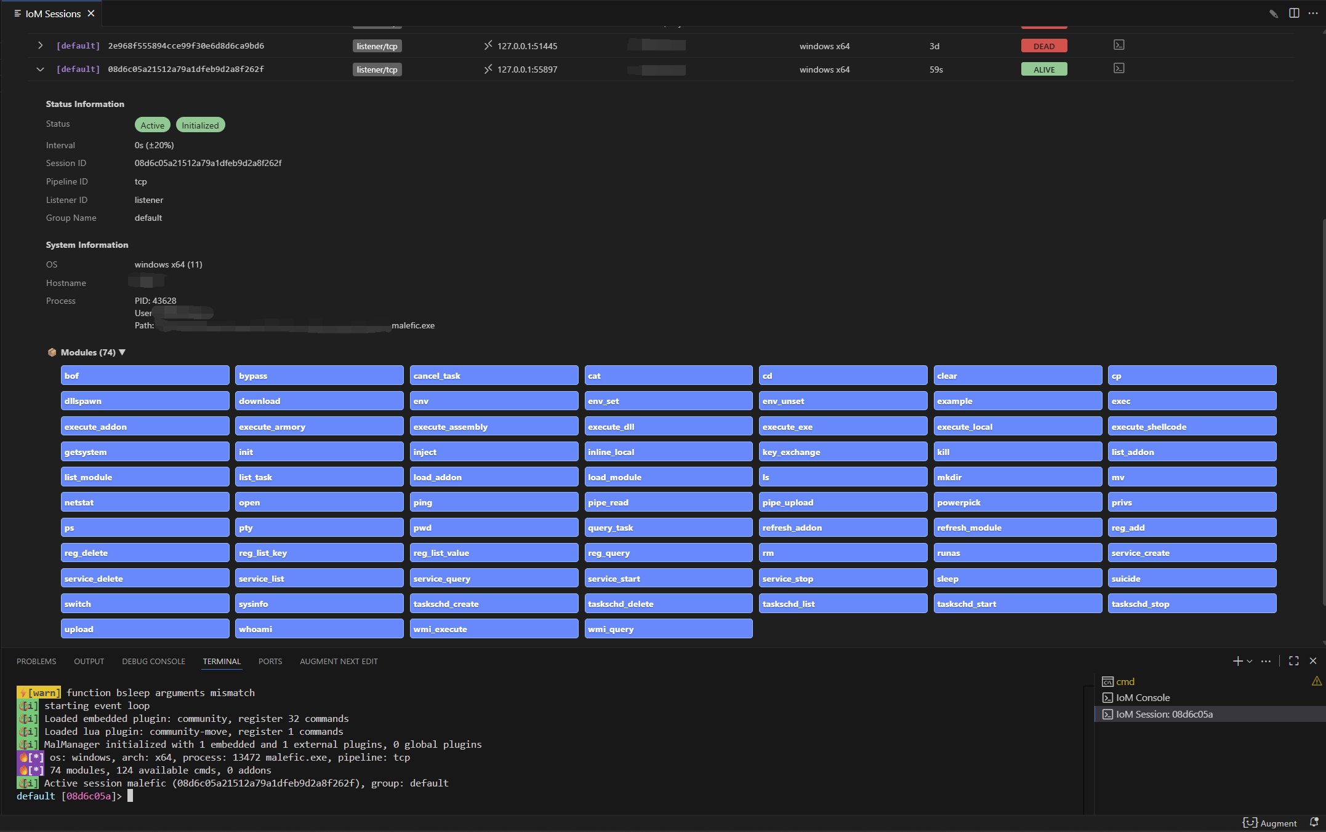Click the notifications bell in status bar
1326x832 pixels.
pos(1314,822)
